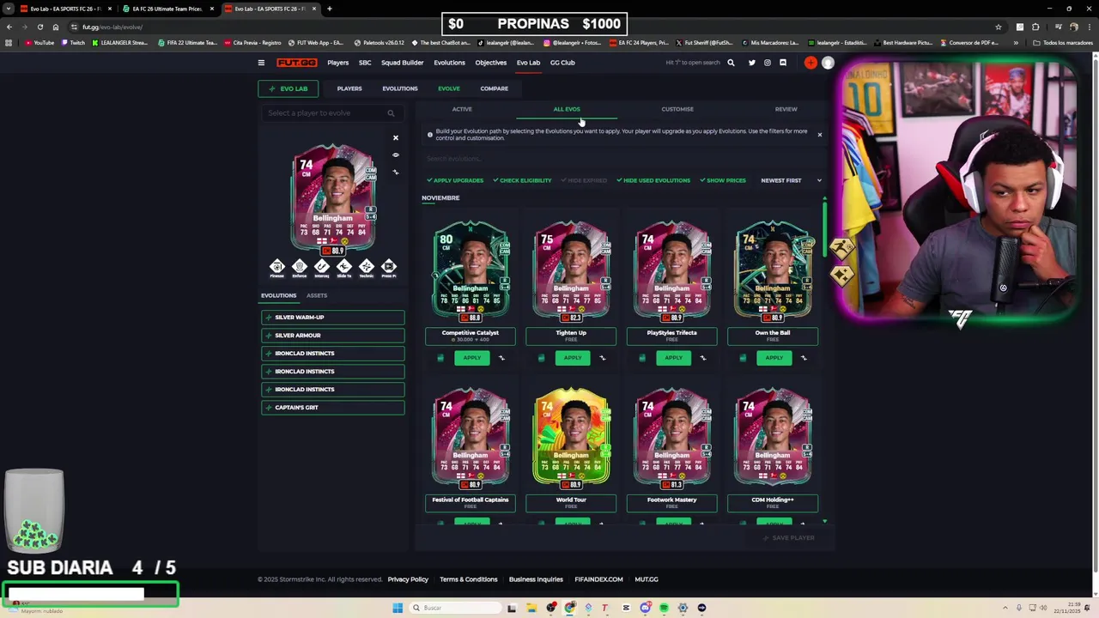This screenshot has width=1099, height=618.
Task: Click the orange plus button in header
Action: pyautogui.click(x=811, y=63)
